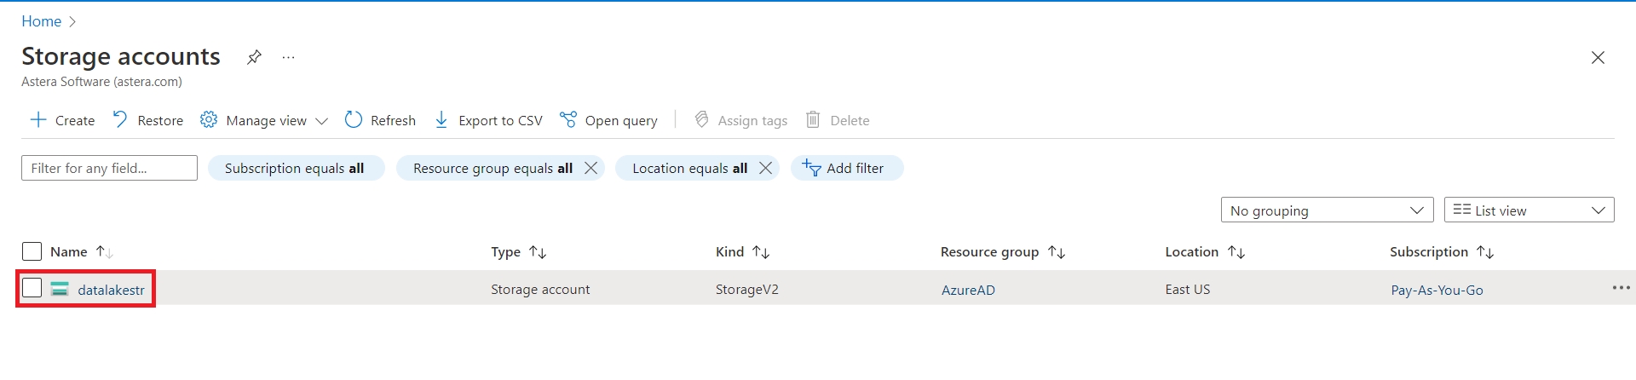Click the Open query icon
This screenshot has height=380, width=1636.
568,120
